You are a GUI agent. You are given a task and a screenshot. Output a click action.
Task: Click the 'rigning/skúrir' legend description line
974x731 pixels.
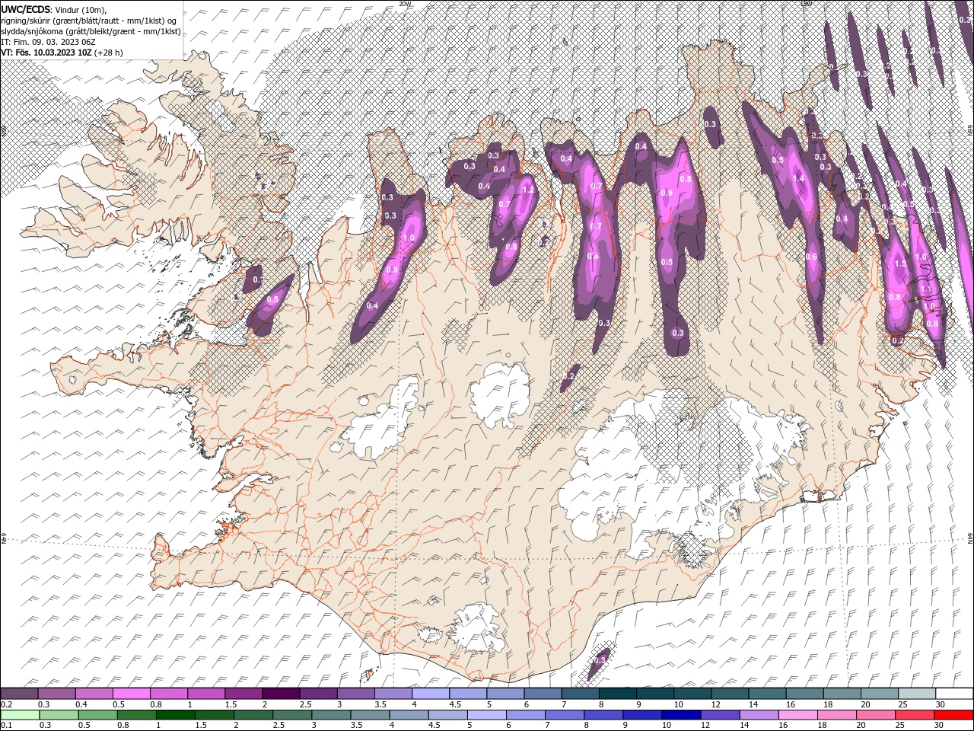pos(90,20)
